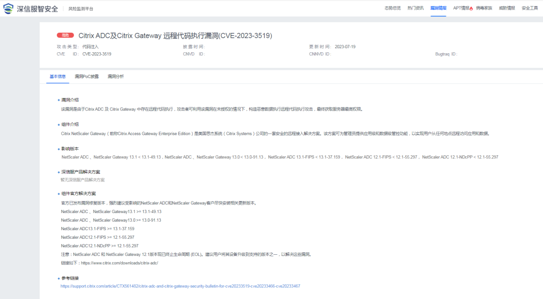
Task: Click the CVE ID value CVE-2023-3519
Action: 97,54
